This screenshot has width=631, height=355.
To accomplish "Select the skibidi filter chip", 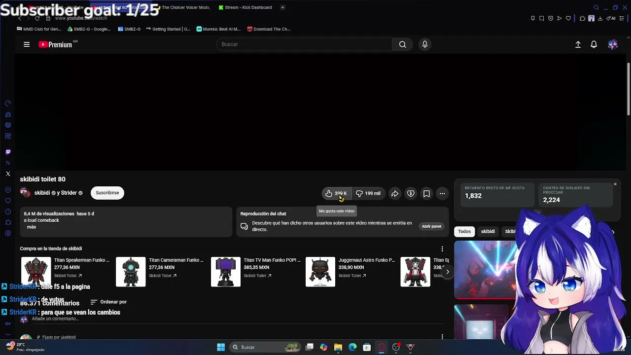I will pyautogui.click(x=488, y=231).
